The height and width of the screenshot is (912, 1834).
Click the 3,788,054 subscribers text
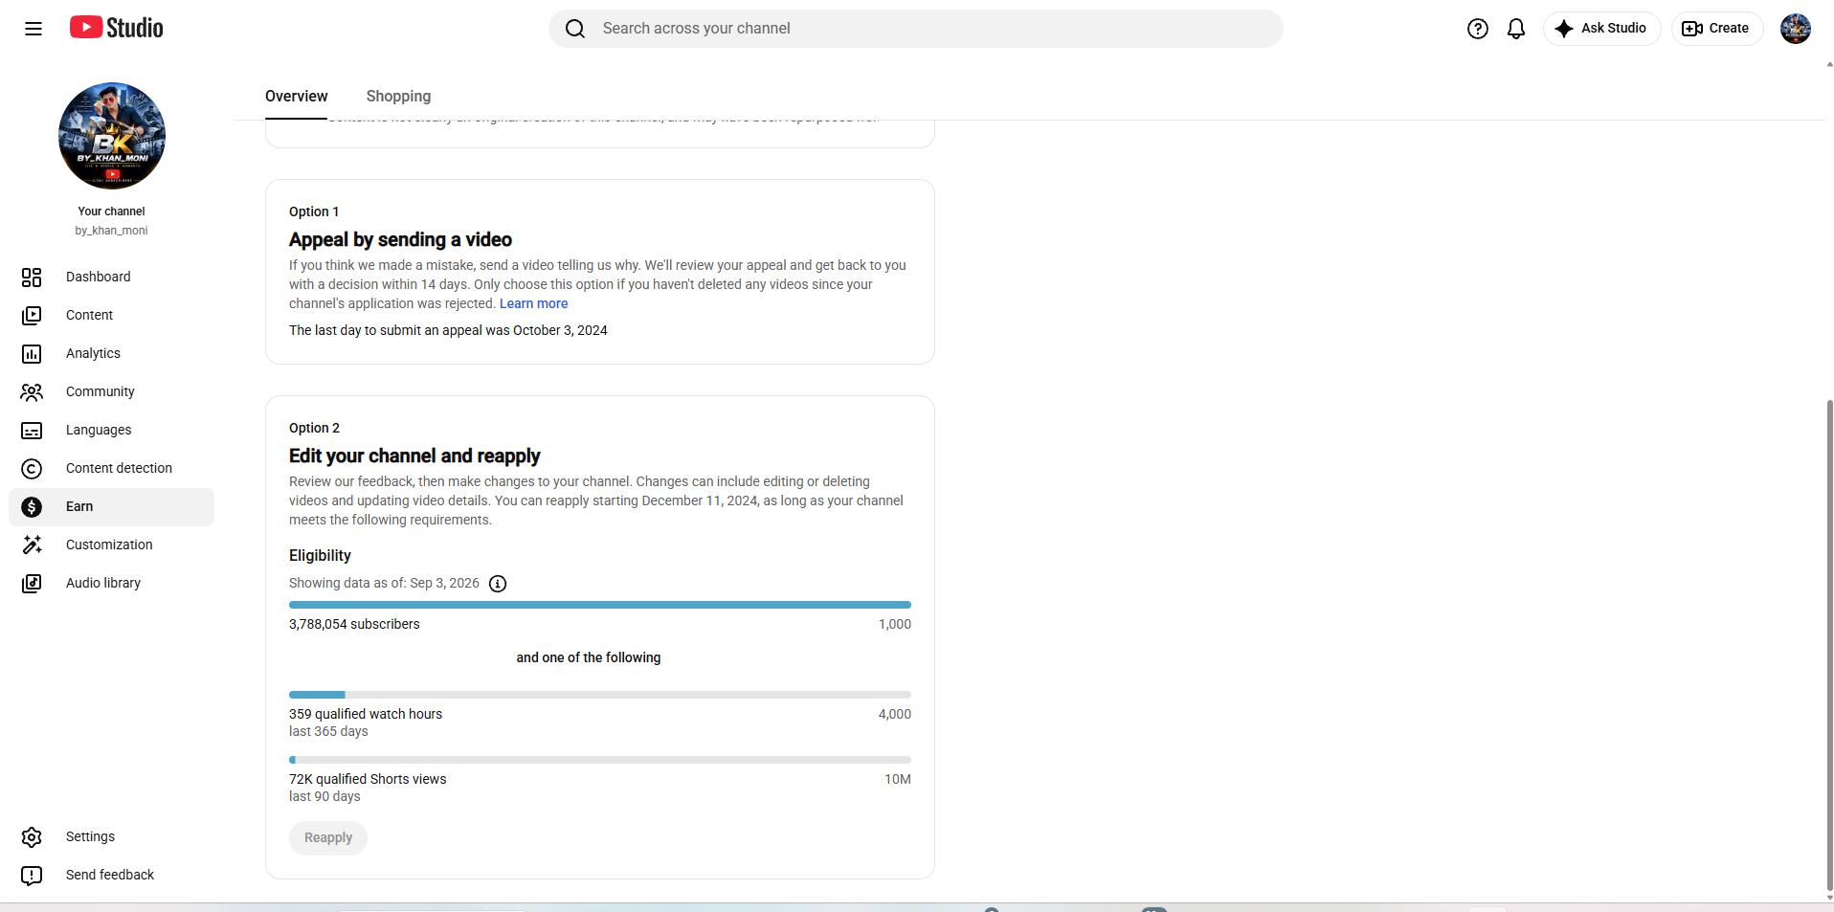tap(354, 624)
